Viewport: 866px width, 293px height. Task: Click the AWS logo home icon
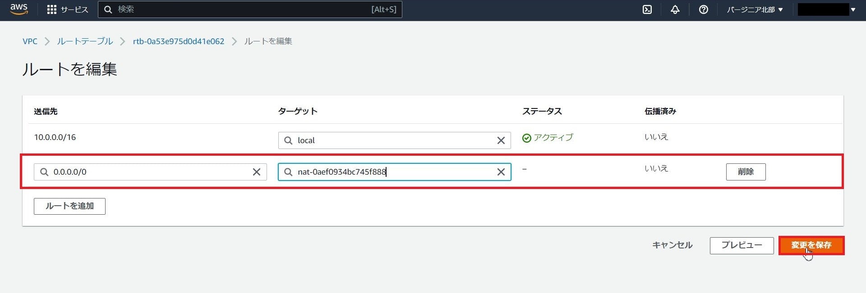(19, 9)
